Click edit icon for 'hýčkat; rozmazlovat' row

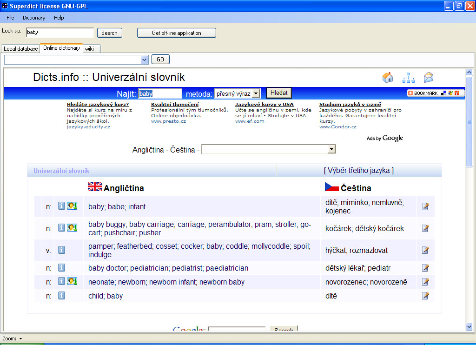pyautogui.click(x=425, y=250)
